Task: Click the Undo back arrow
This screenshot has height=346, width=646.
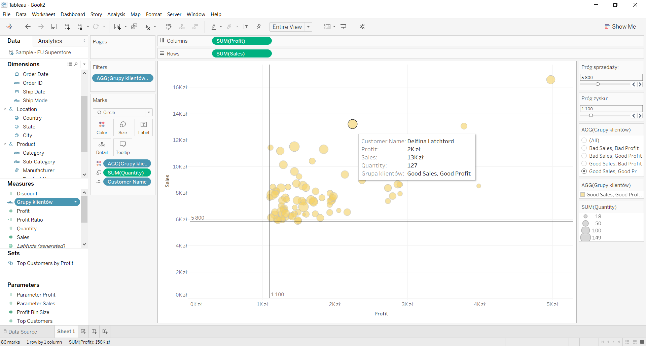Action: (x=28, y=27)
